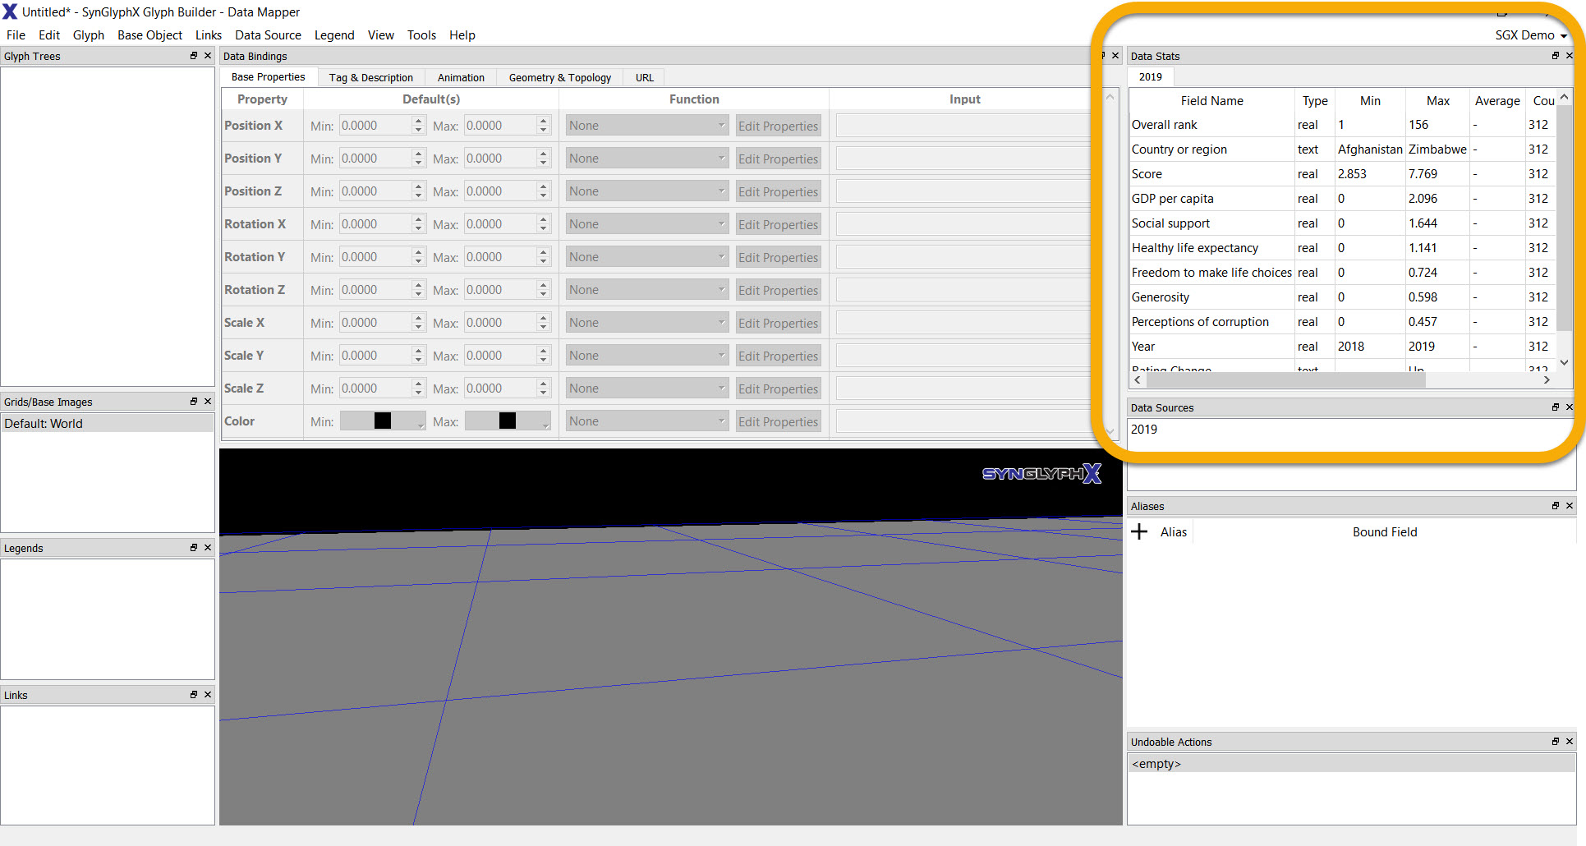Open the Position Y function dropdown
The width and height of the screenshot is (1586, 846).
pos(647,159)
